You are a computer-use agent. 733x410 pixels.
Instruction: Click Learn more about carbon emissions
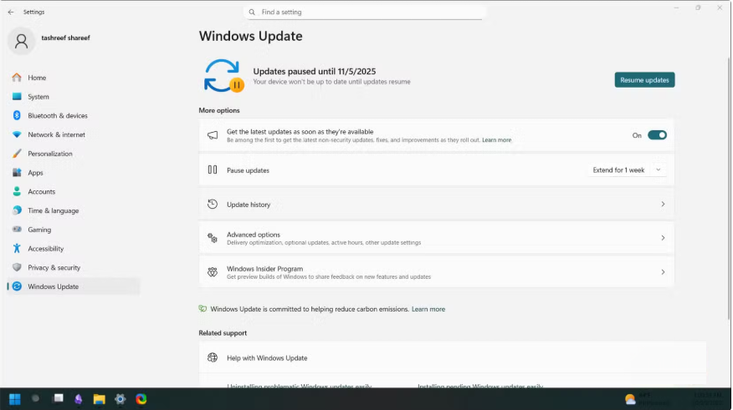pyautogui.click(x=428, y=309)
